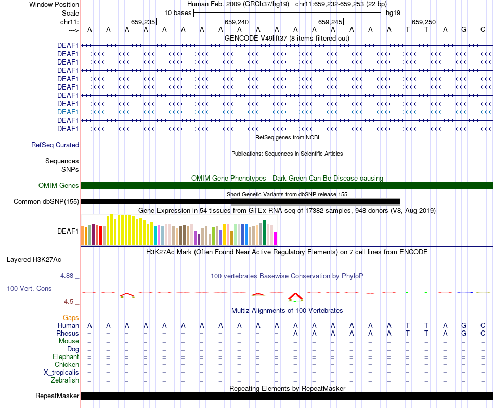Click 'Repeating Elements by RepeatMasker' title
This screenshot has width=494, height=408.
tap(287, 388)
